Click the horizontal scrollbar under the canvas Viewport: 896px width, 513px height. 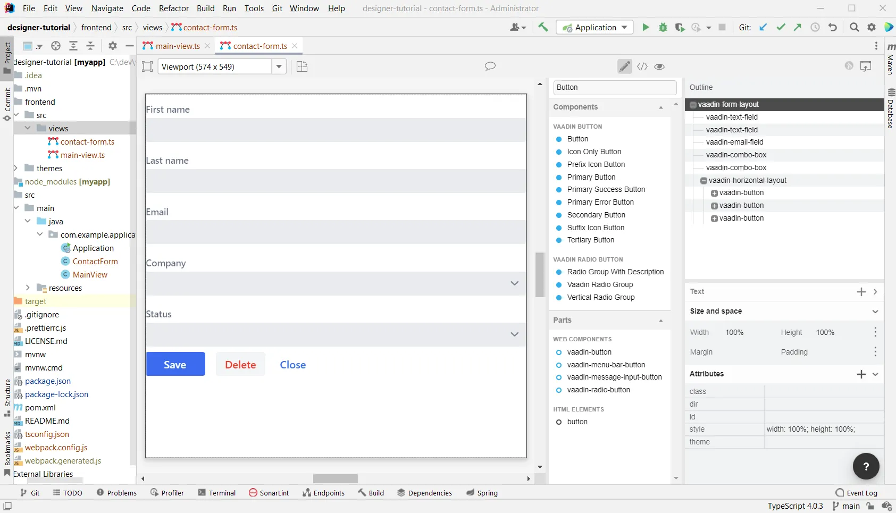click(x=335, y=478)
